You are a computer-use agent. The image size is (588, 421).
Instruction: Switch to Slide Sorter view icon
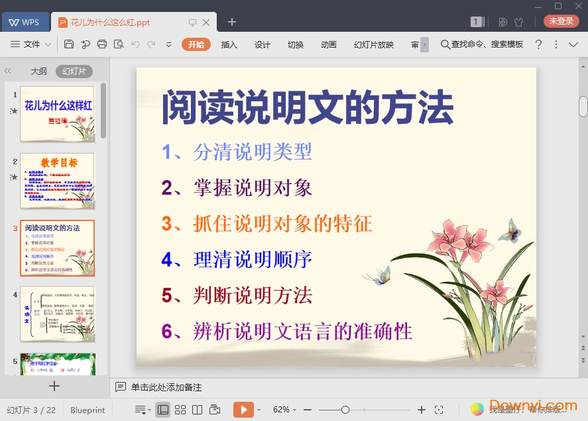(x=180, y=410)
